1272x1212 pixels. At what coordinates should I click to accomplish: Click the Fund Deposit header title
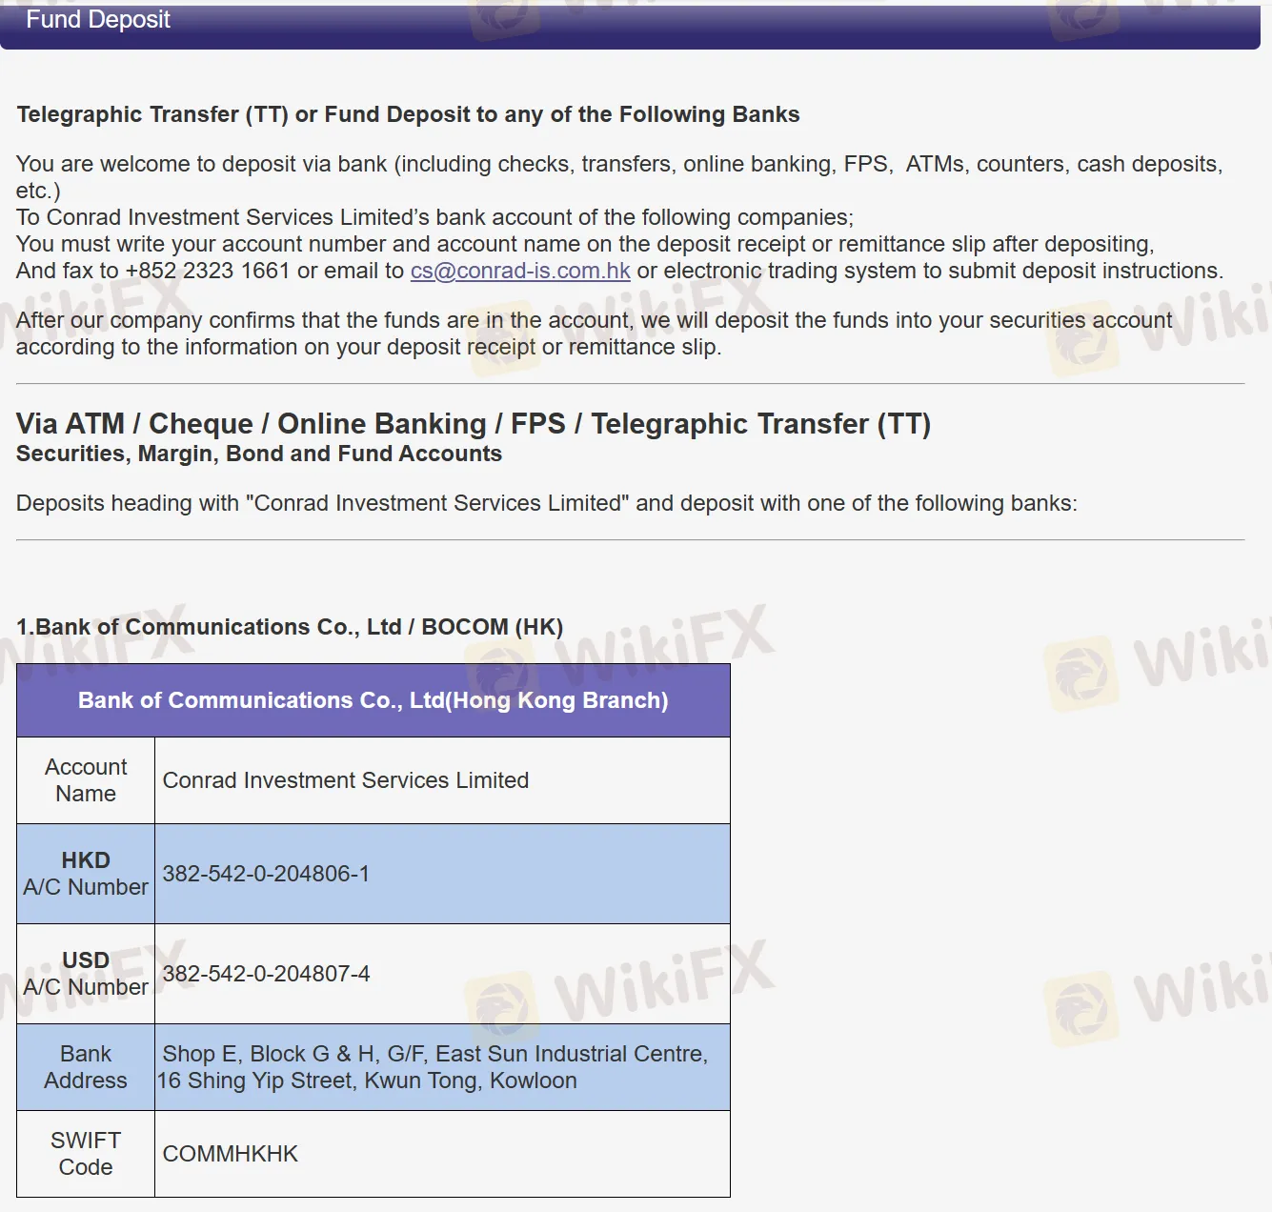[x=98, y=20]
